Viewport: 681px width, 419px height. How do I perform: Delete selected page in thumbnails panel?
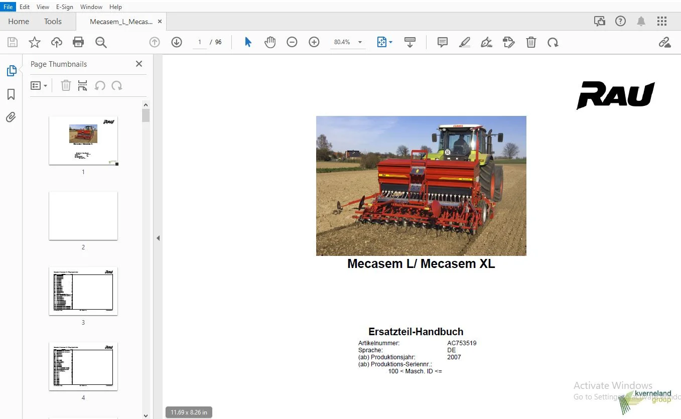point(66,85)
